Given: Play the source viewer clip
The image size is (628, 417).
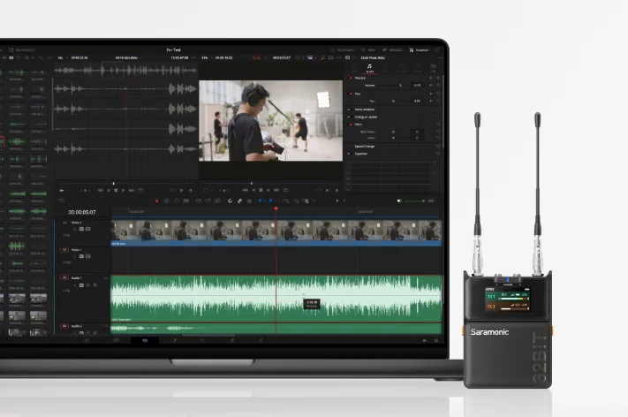Looking at the screenshot, I should [x=123, y=191].
